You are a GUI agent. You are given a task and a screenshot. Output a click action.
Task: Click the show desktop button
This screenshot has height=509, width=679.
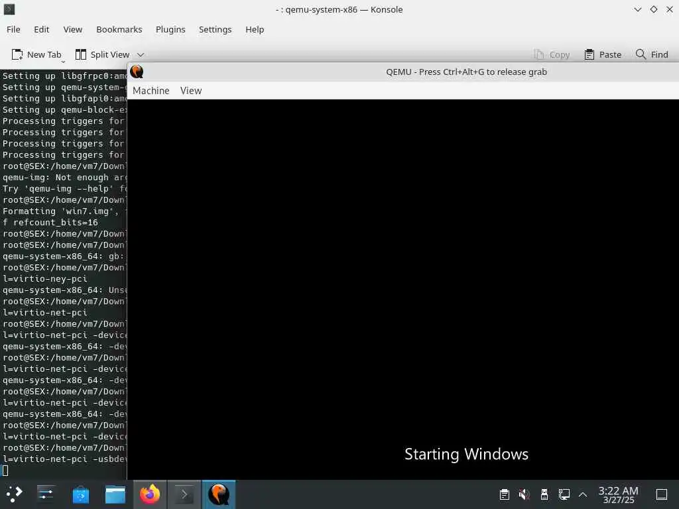662,494
